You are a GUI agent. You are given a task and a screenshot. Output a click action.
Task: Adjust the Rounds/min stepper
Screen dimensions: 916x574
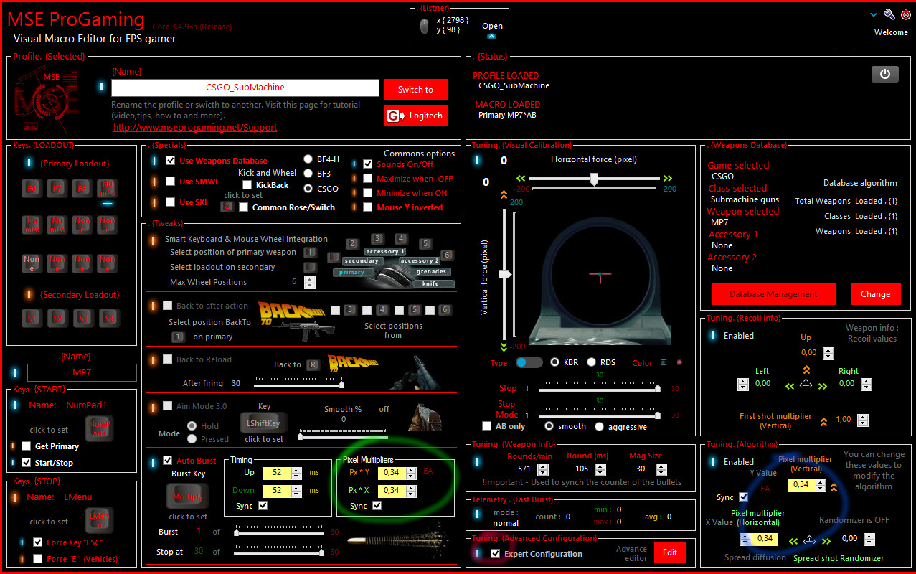543,469
